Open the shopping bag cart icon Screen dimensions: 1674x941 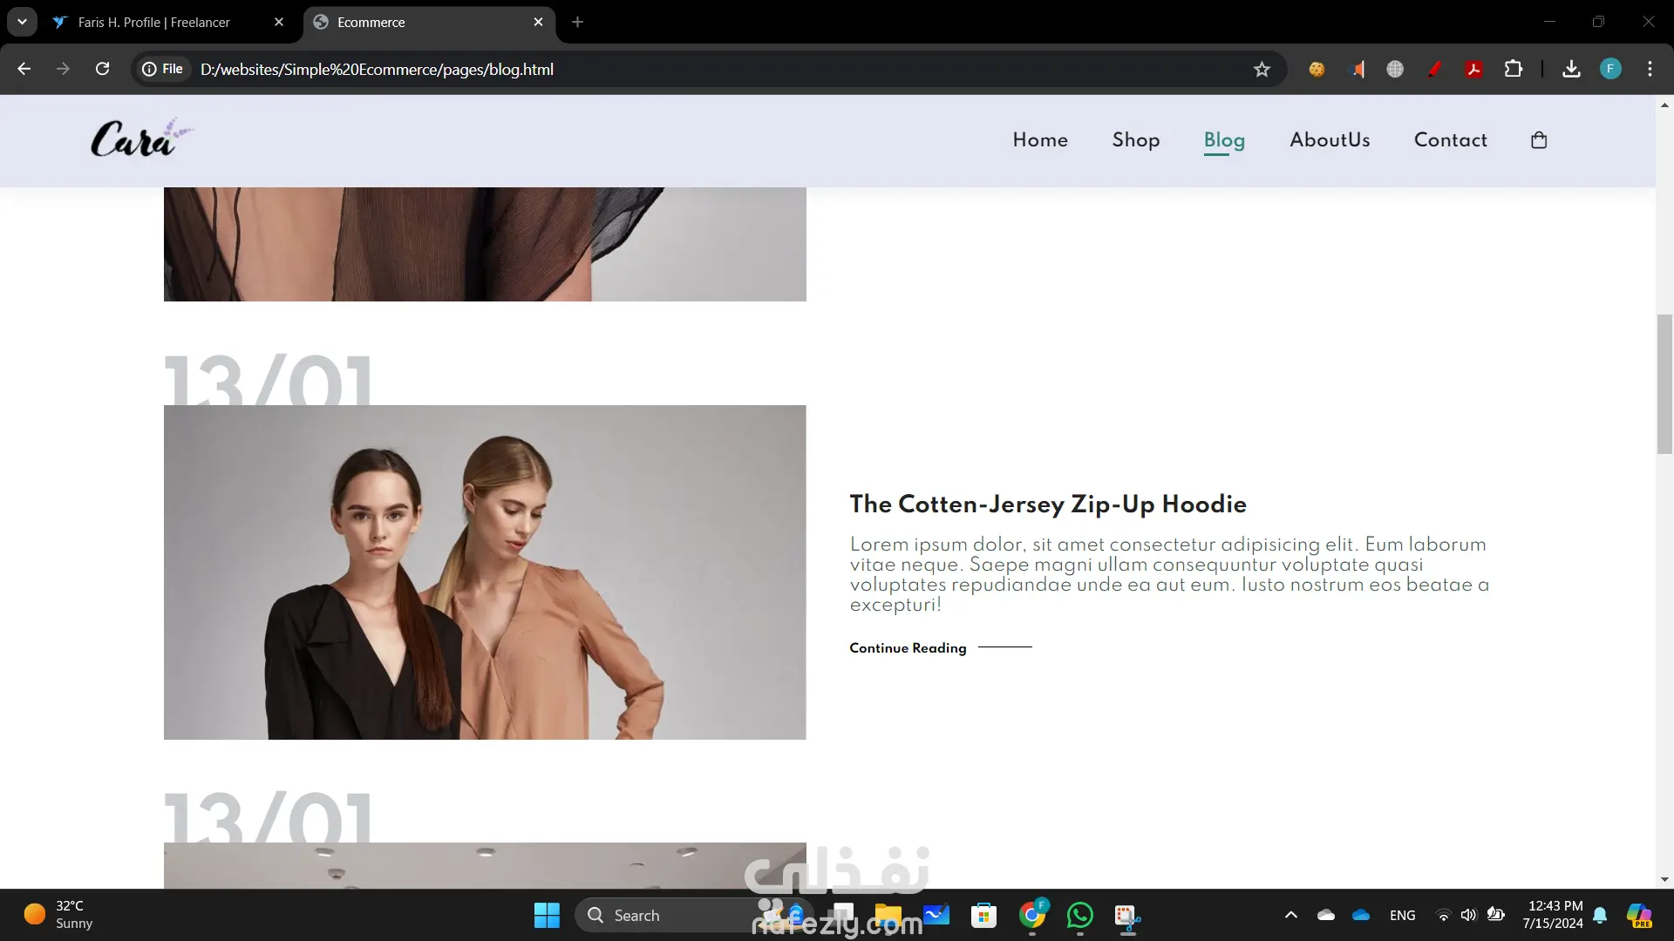[x=1539, y=140]
